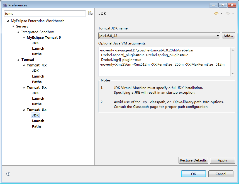Open forward history dropdown arrow
The width and height of the screenshot is (239, 184).
coord(233,13)
